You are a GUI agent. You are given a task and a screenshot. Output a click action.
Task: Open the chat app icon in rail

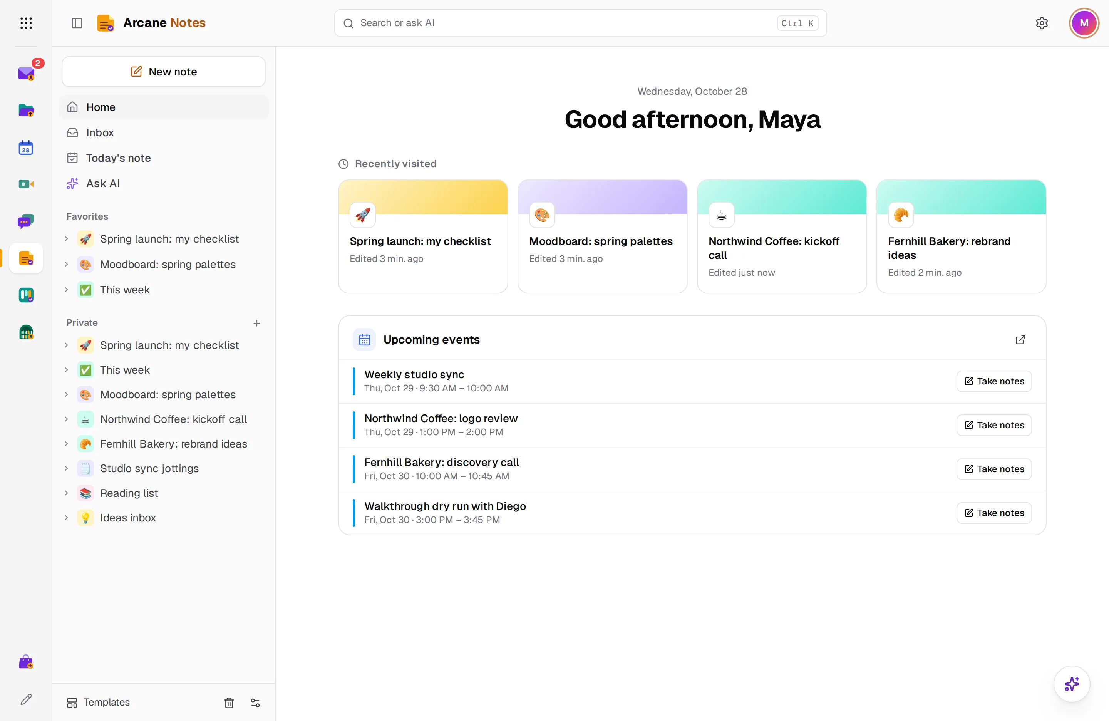point(26,221)
